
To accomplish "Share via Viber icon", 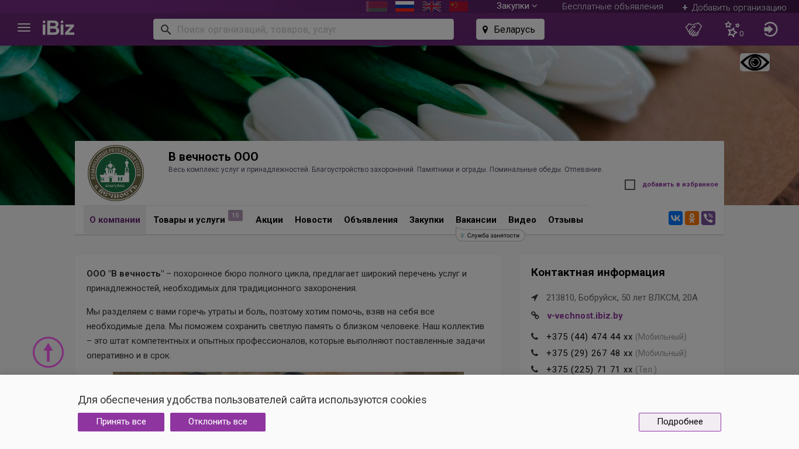I will coord(708,218).
